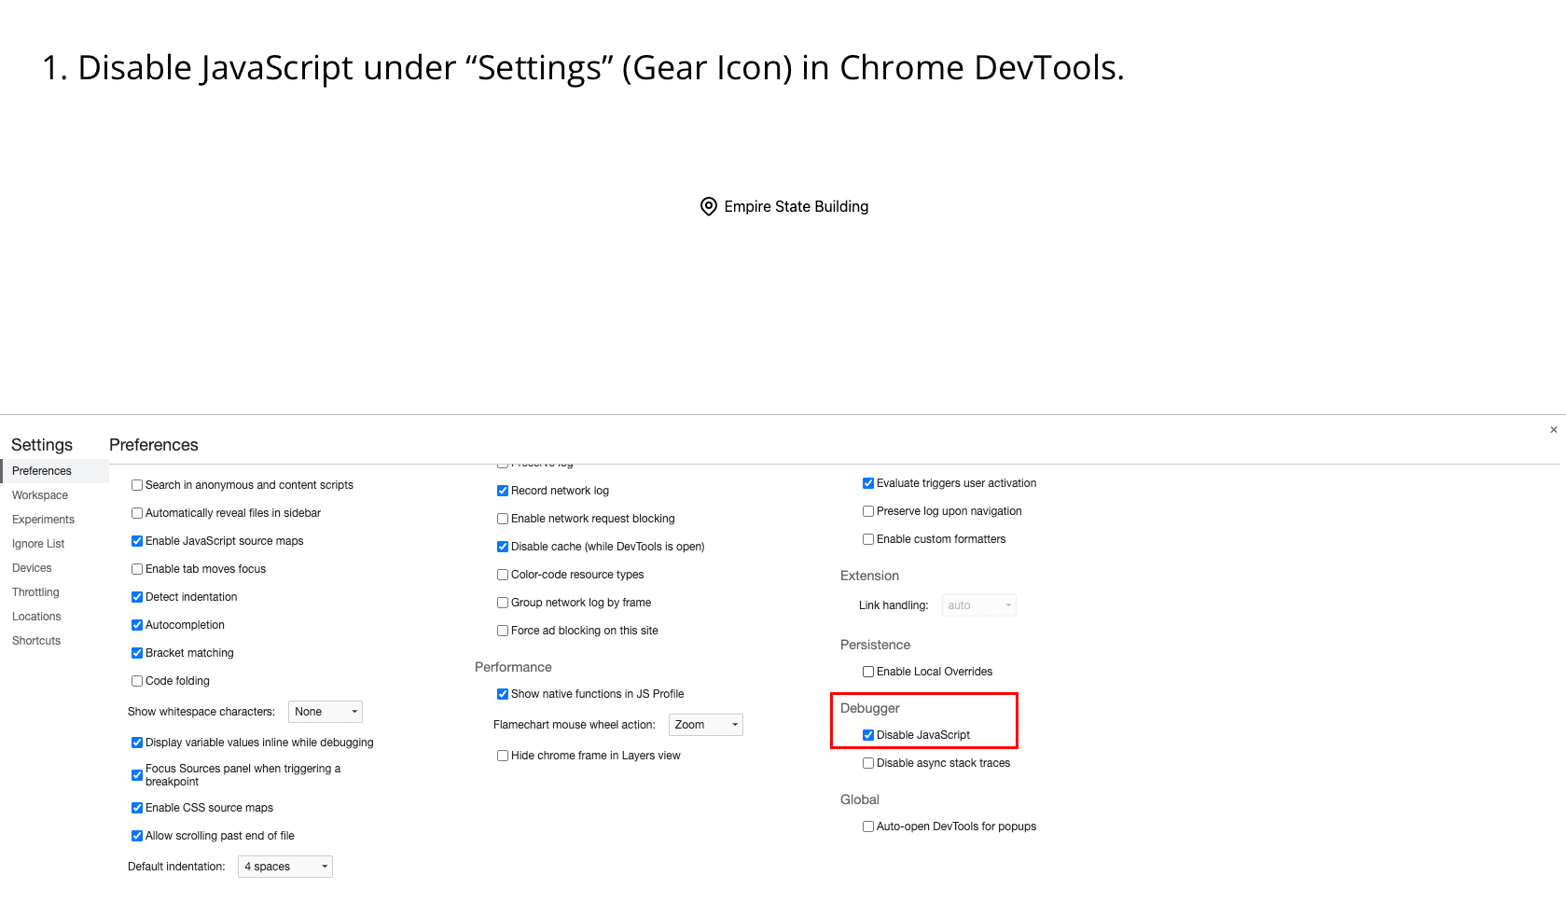Click the location pin icon beside Empire State Building

[x=709, y=207]
